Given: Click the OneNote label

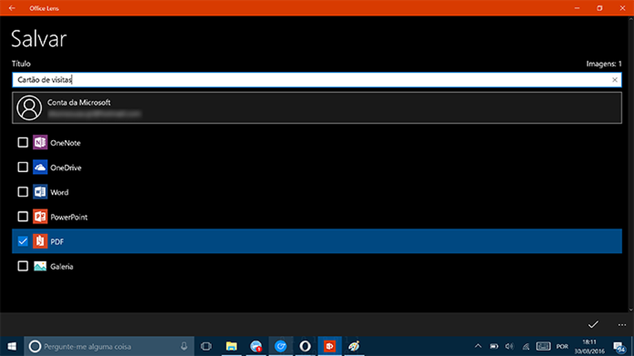Looking at the screenshot, I should [66, 143].
